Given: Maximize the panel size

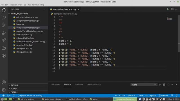Looking at the screenshot, I should [172, 85].
